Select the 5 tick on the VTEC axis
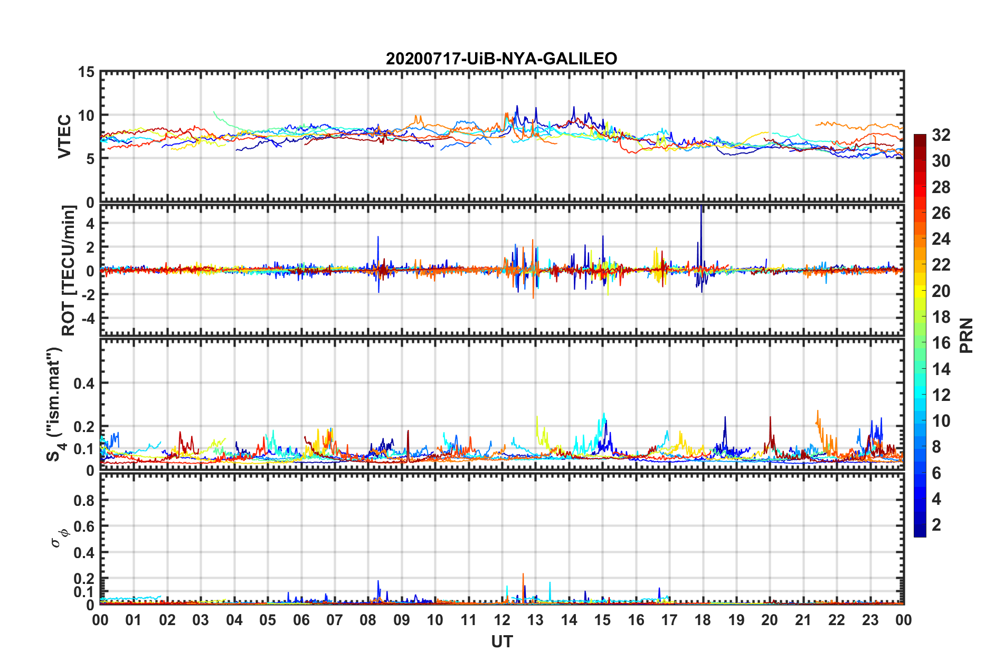1004x671 pixels. click(90, 159)
